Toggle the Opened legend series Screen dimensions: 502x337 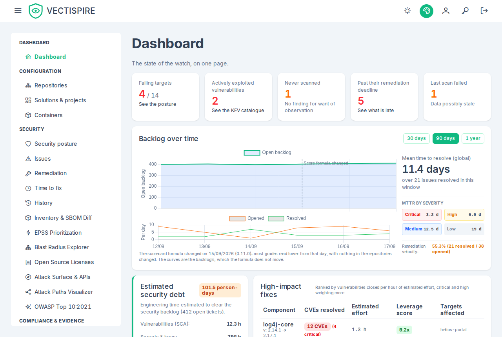pyautogui.click(x=247, y=218)
